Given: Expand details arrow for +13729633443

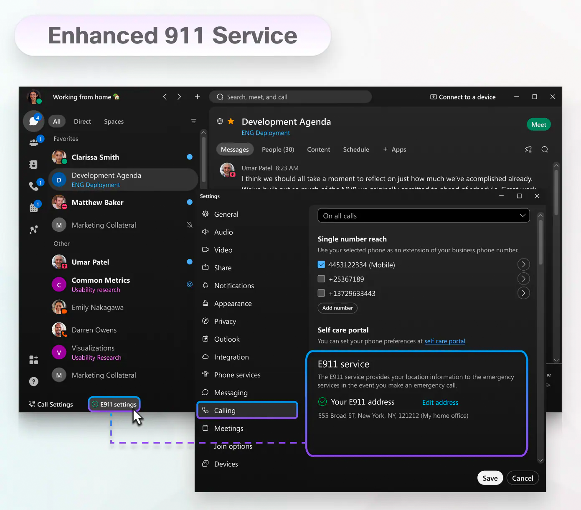Looking at the screenshot, I should tap(523, 293).
